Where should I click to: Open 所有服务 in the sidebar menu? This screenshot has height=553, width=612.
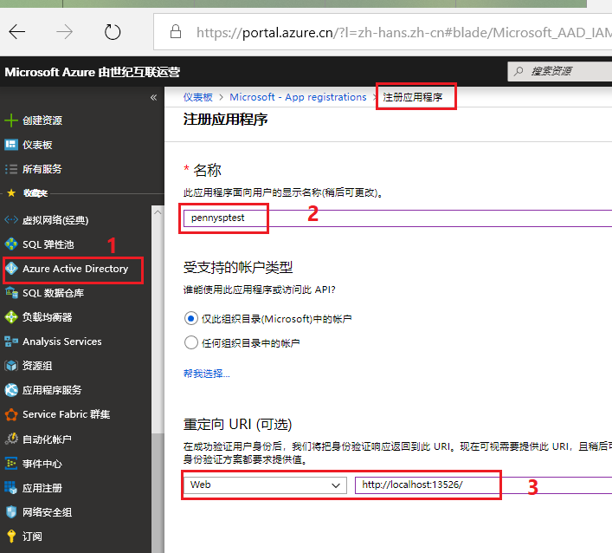(x=42, y=169)
